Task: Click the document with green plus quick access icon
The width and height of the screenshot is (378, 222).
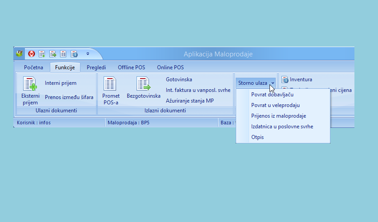Action: click(x=42, y=54)
